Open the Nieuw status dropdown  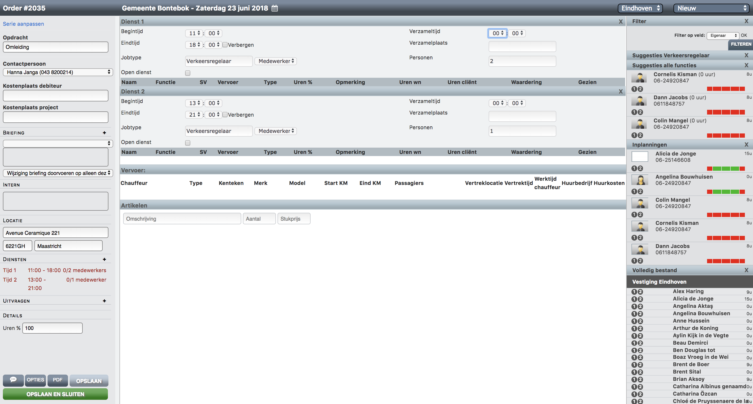(x=712, y=8)
